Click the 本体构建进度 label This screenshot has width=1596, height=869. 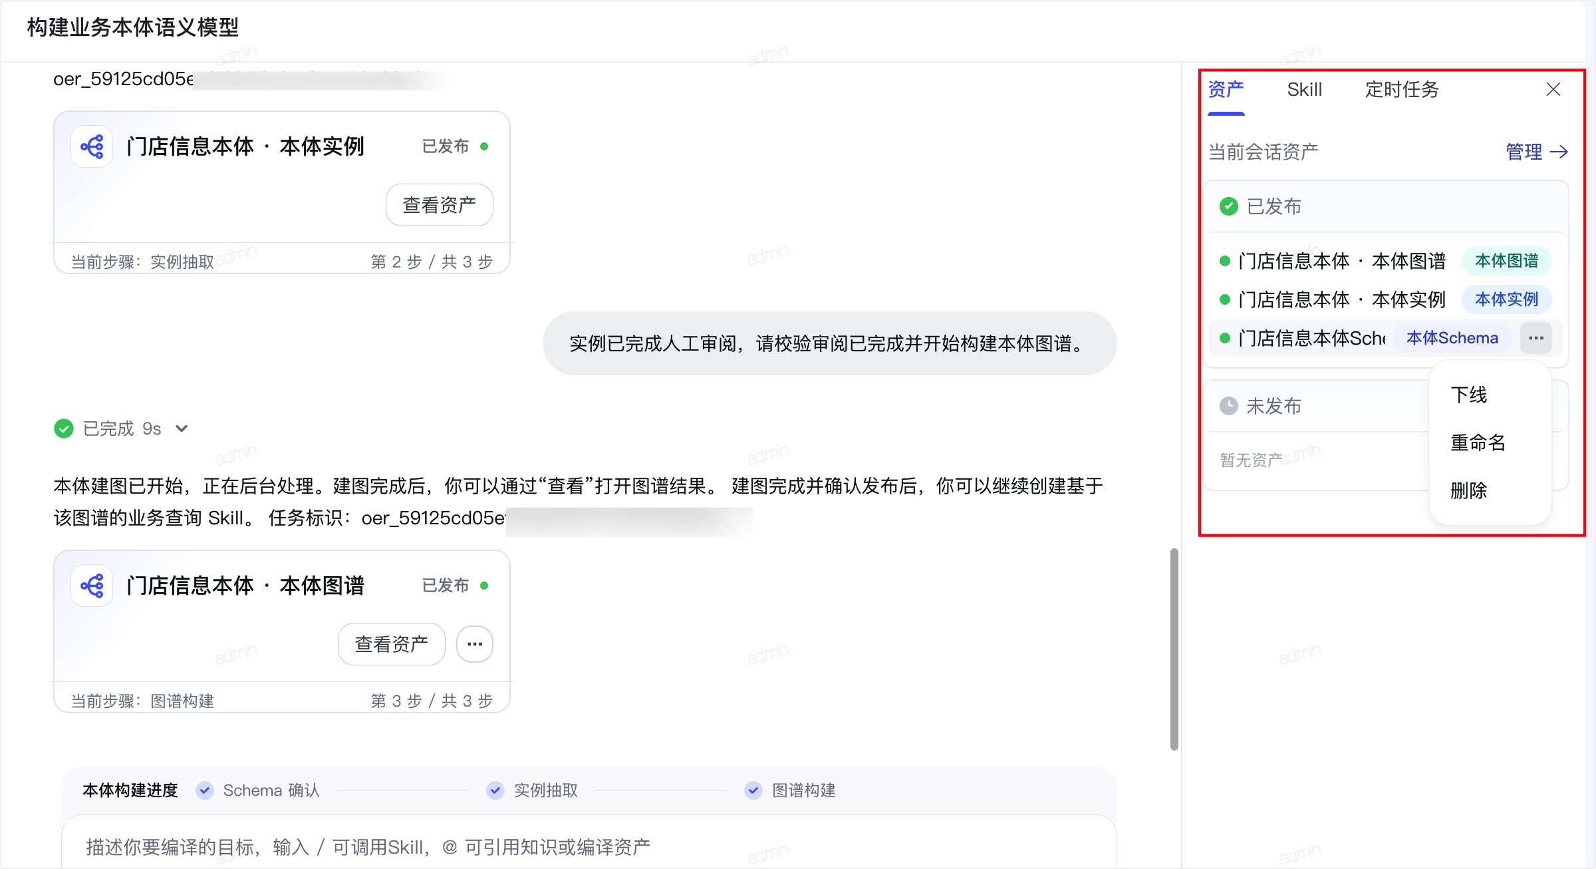(x=130, y=790)
